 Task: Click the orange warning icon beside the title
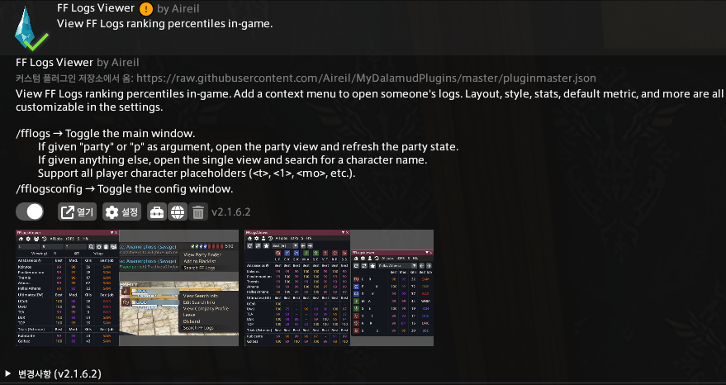tap(146, 8)
